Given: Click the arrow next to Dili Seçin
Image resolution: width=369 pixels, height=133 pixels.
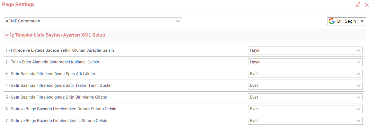Looking at the screenshot, I should pos(362,21).
